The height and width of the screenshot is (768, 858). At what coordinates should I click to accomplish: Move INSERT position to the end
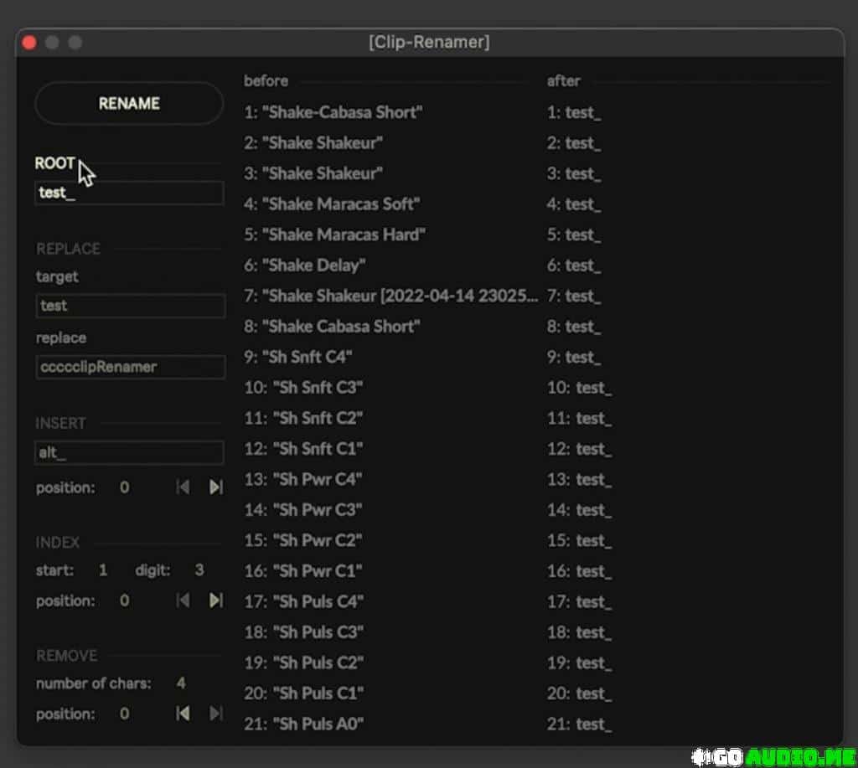pos(215,487)
